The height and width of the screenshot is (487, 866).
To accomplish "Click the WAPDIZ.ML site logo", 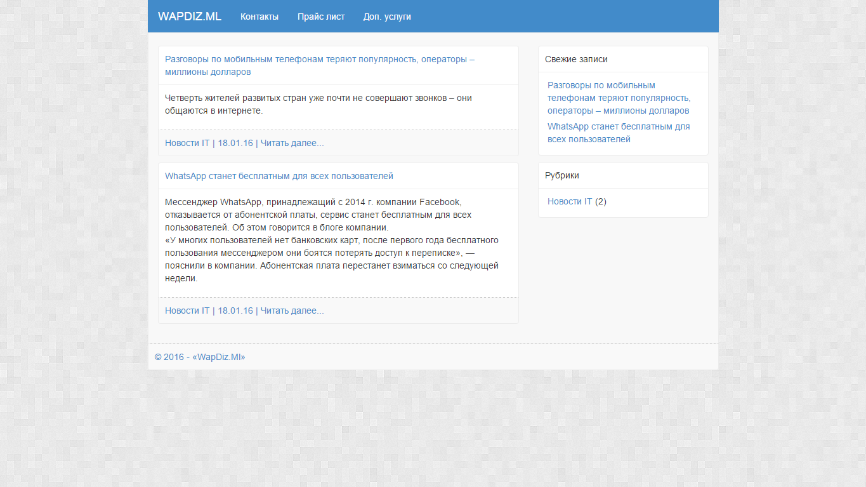I will point(189,17).
